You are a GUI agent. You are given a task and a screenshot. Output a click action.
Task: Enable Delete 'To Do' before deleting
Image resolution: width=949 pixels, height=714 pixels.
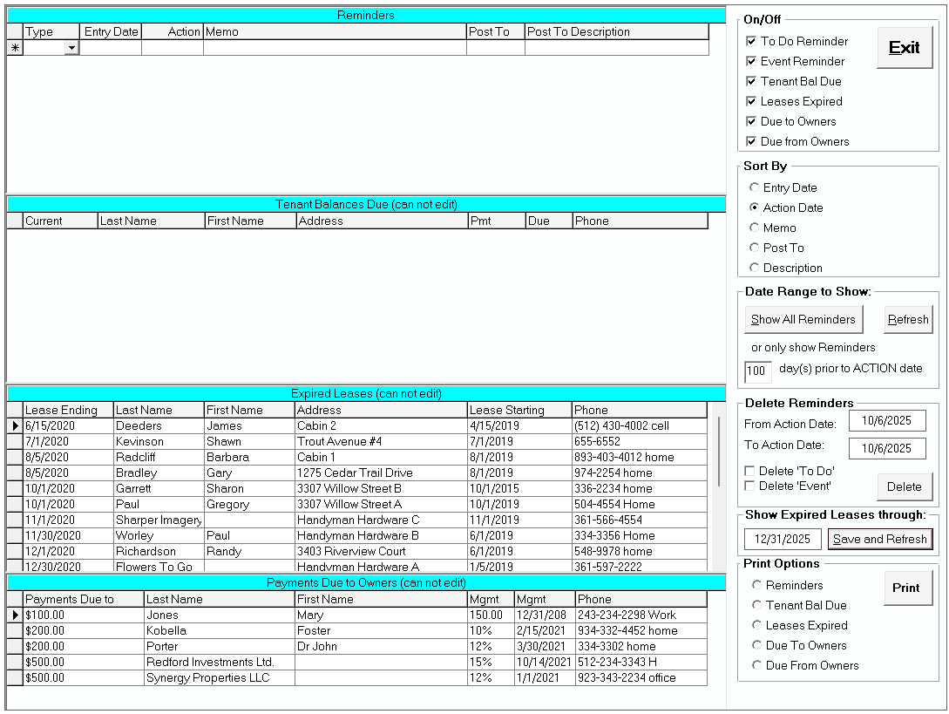point(750,472)
